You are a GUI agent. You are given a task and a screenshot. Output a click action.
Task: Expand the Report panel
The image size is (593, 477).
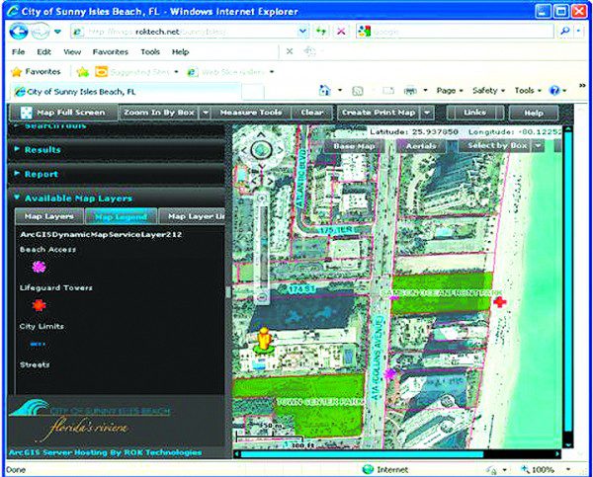42,174
